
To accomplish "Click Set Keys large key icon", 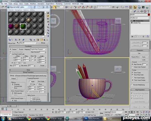I will (x=101, y=113).
